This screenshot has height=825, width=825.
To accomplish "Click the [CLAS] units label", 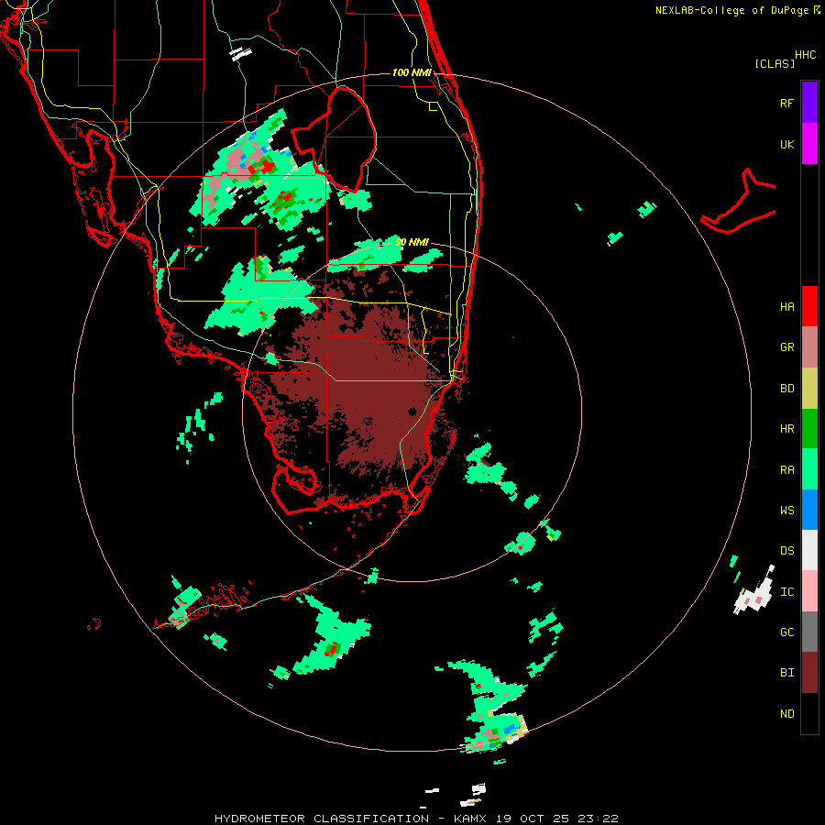I will 775,63.
